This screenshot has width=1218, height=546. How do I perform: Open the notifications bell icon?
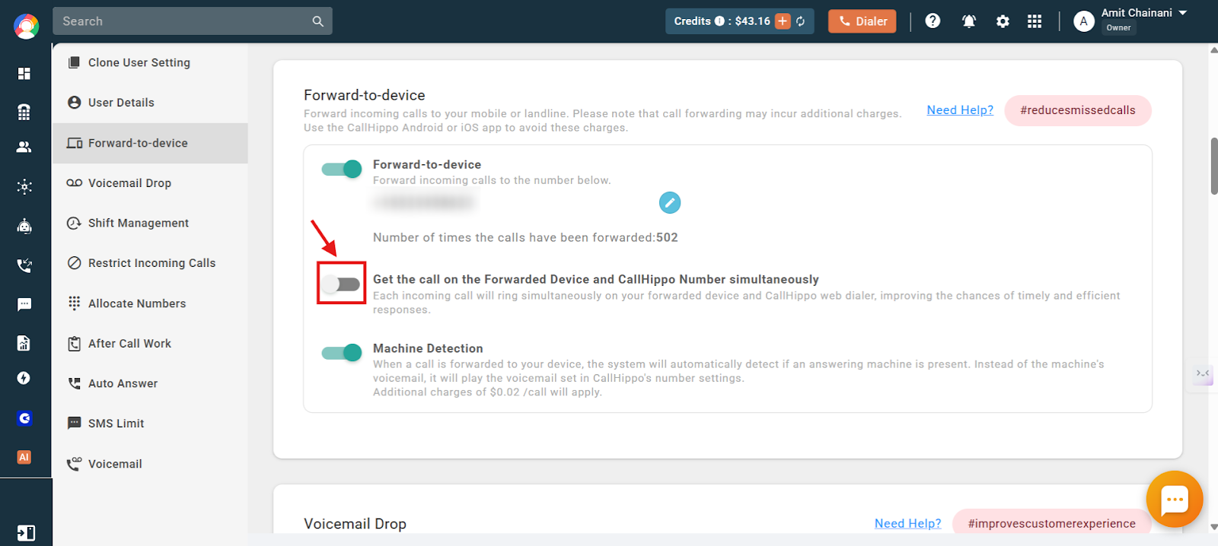(x=969, y=21)
